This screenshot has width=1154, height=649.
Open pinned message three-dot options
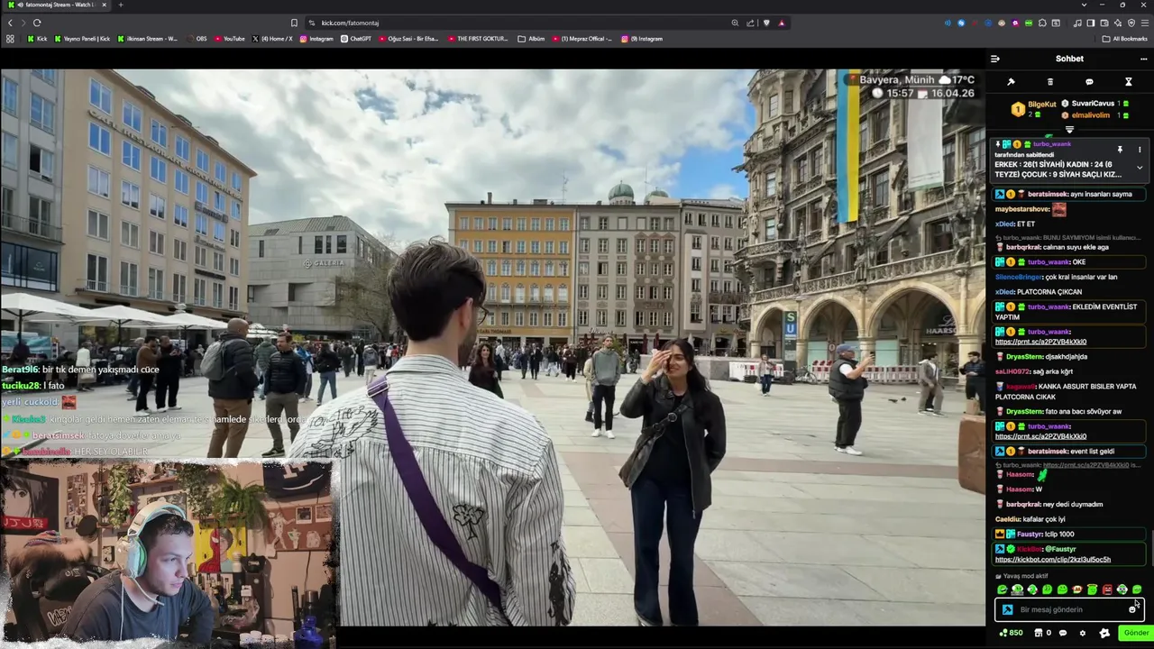coord(1140,150)
